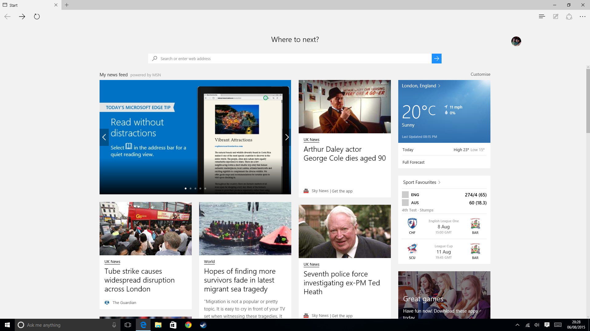590x331 pixels.
Task: Open a new tab with the plus button
Action: pyautogui.click(x=67, y=5)
